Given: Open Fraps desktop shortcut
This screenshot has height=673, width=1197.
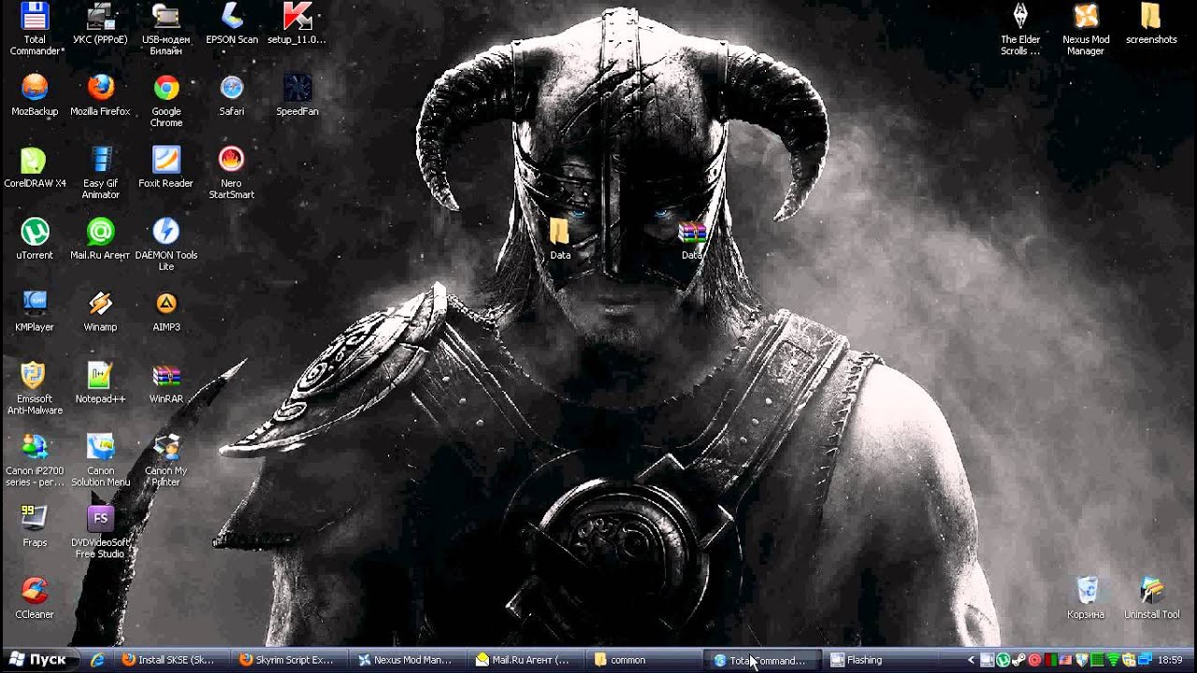Looking at the screenshot, I should click(x=35, y=526).
